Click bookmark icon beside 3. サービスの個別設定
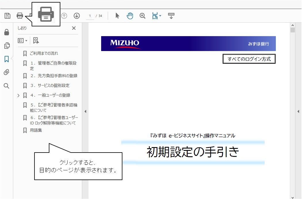 click(x=25, y=85)
